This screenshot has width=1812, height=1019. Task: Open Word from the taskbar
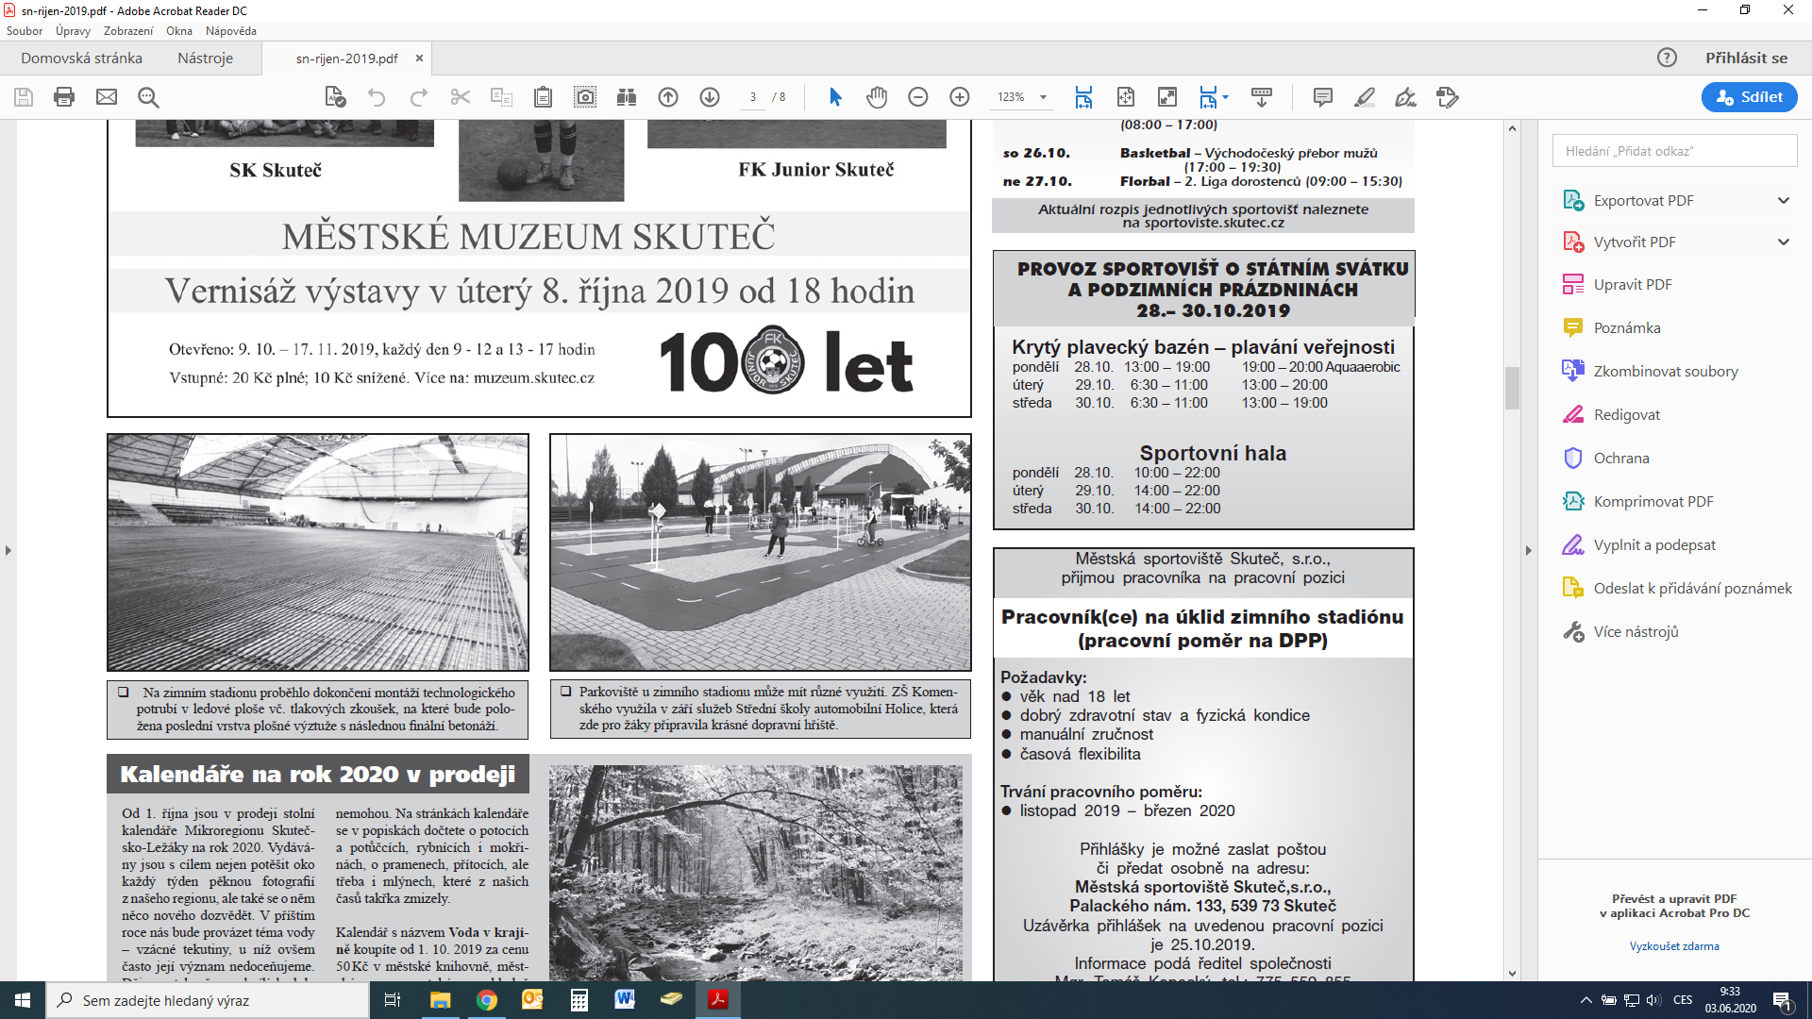[x=625, y=1000]
